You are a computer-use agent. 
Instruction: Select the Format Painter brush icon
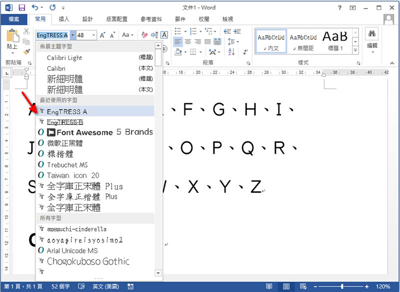[x=26, y=51]
